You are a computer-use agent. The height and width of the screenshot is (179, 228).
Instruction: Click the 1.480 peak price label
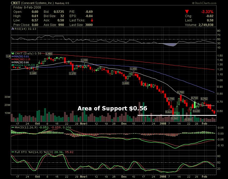click(x=49, y=54)
